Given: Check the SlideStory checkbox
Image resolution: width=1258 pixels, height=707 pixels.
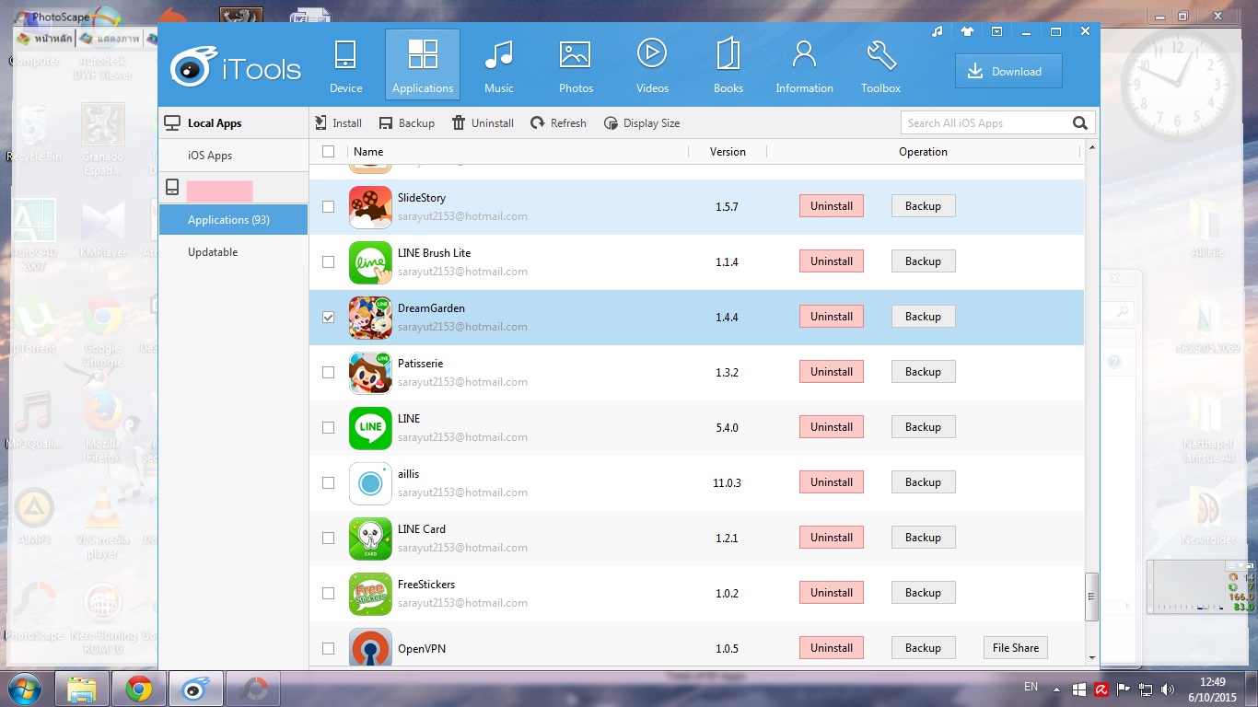Looking at the screenshot, I should pyautogui.click(x=328, y=207).
